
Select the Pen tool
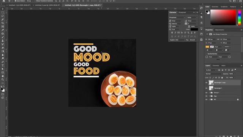coord(3,62)
